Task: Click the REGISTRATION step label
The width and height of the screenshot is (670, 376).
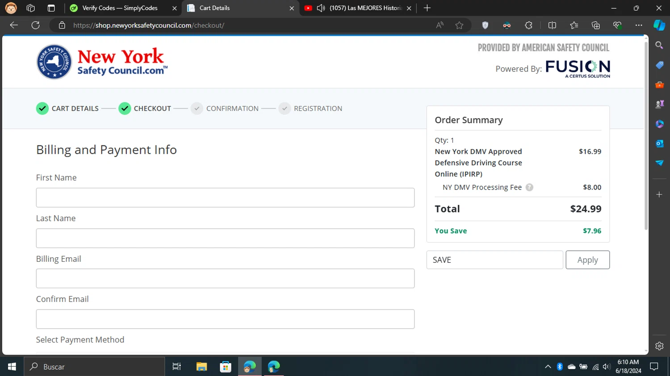Action: [x=318, y=108]
